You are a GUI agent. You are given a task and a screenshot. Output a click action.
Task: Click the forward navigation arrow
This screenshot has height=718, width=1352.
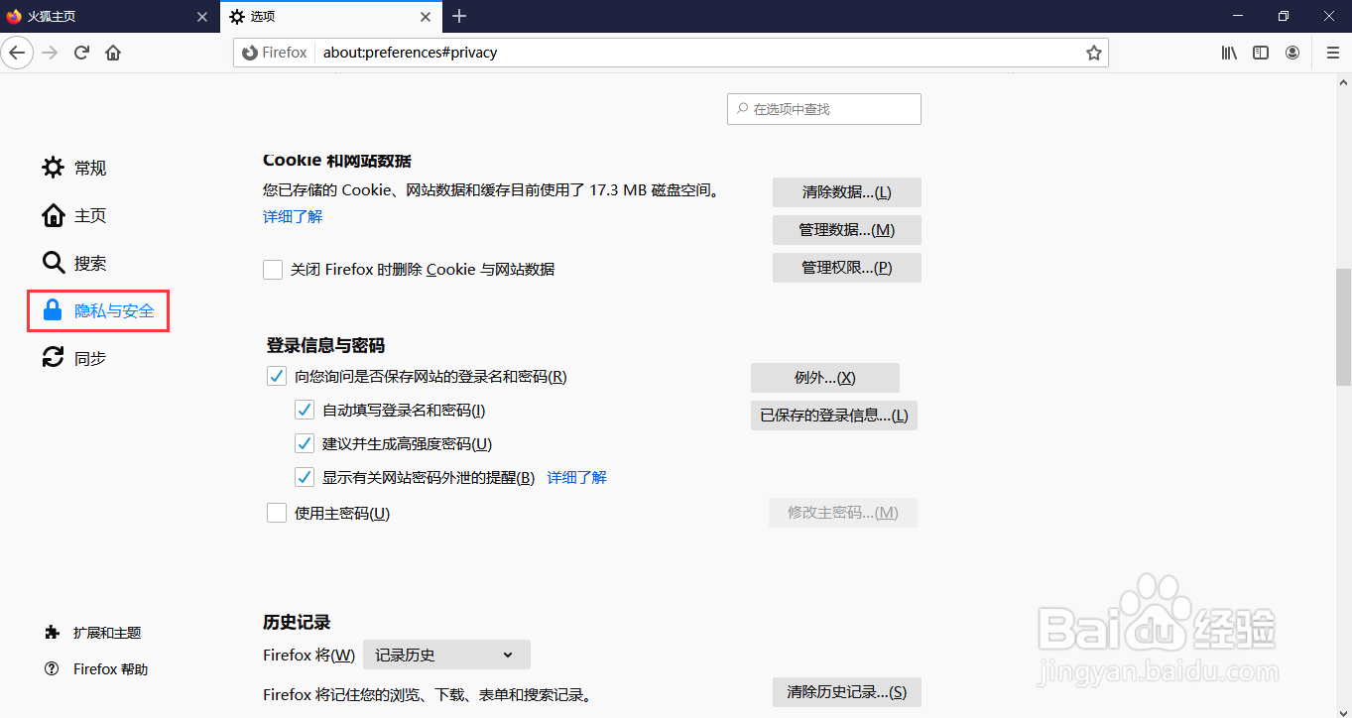[50, 53]
